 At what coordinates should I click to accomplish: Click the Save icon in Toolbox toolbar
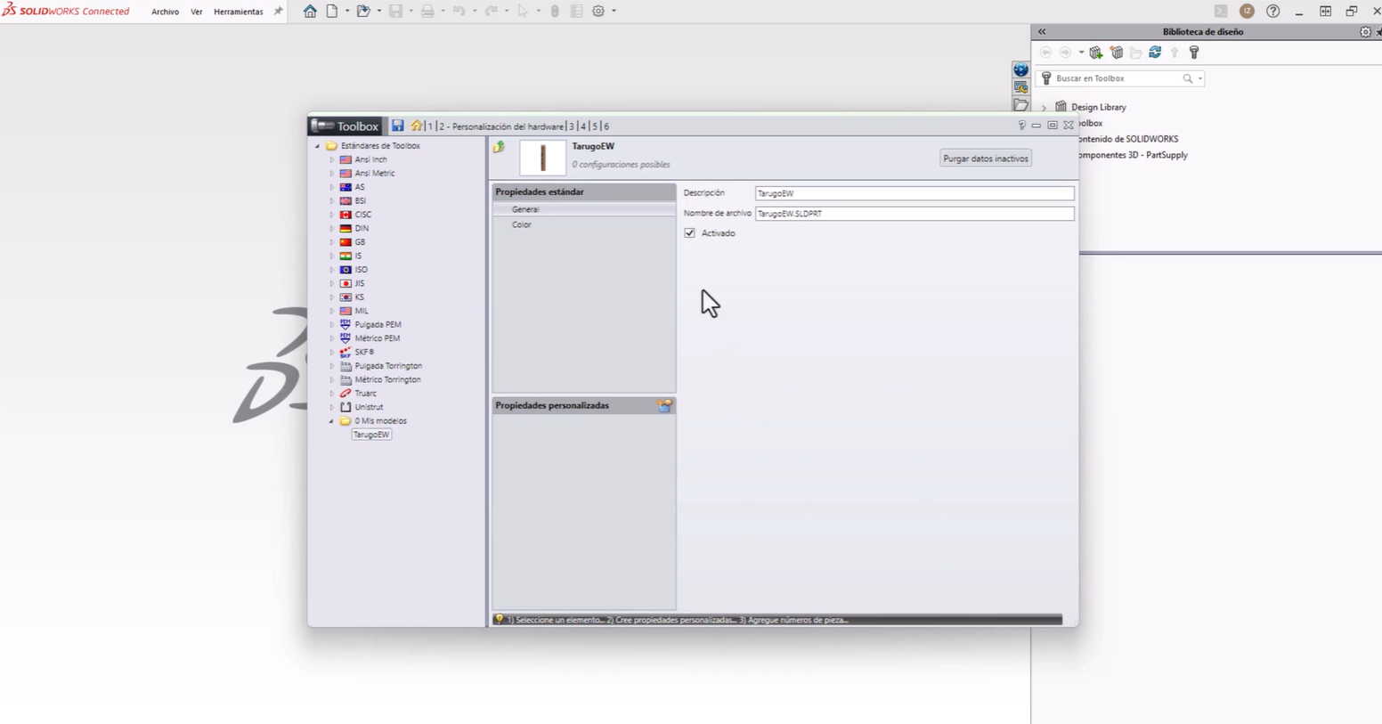pyautogui.click(x=397, y=126)
